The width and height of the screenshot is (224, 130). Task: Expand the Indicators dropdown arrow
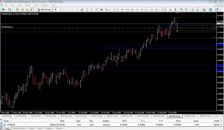click(x=206, y=10)
